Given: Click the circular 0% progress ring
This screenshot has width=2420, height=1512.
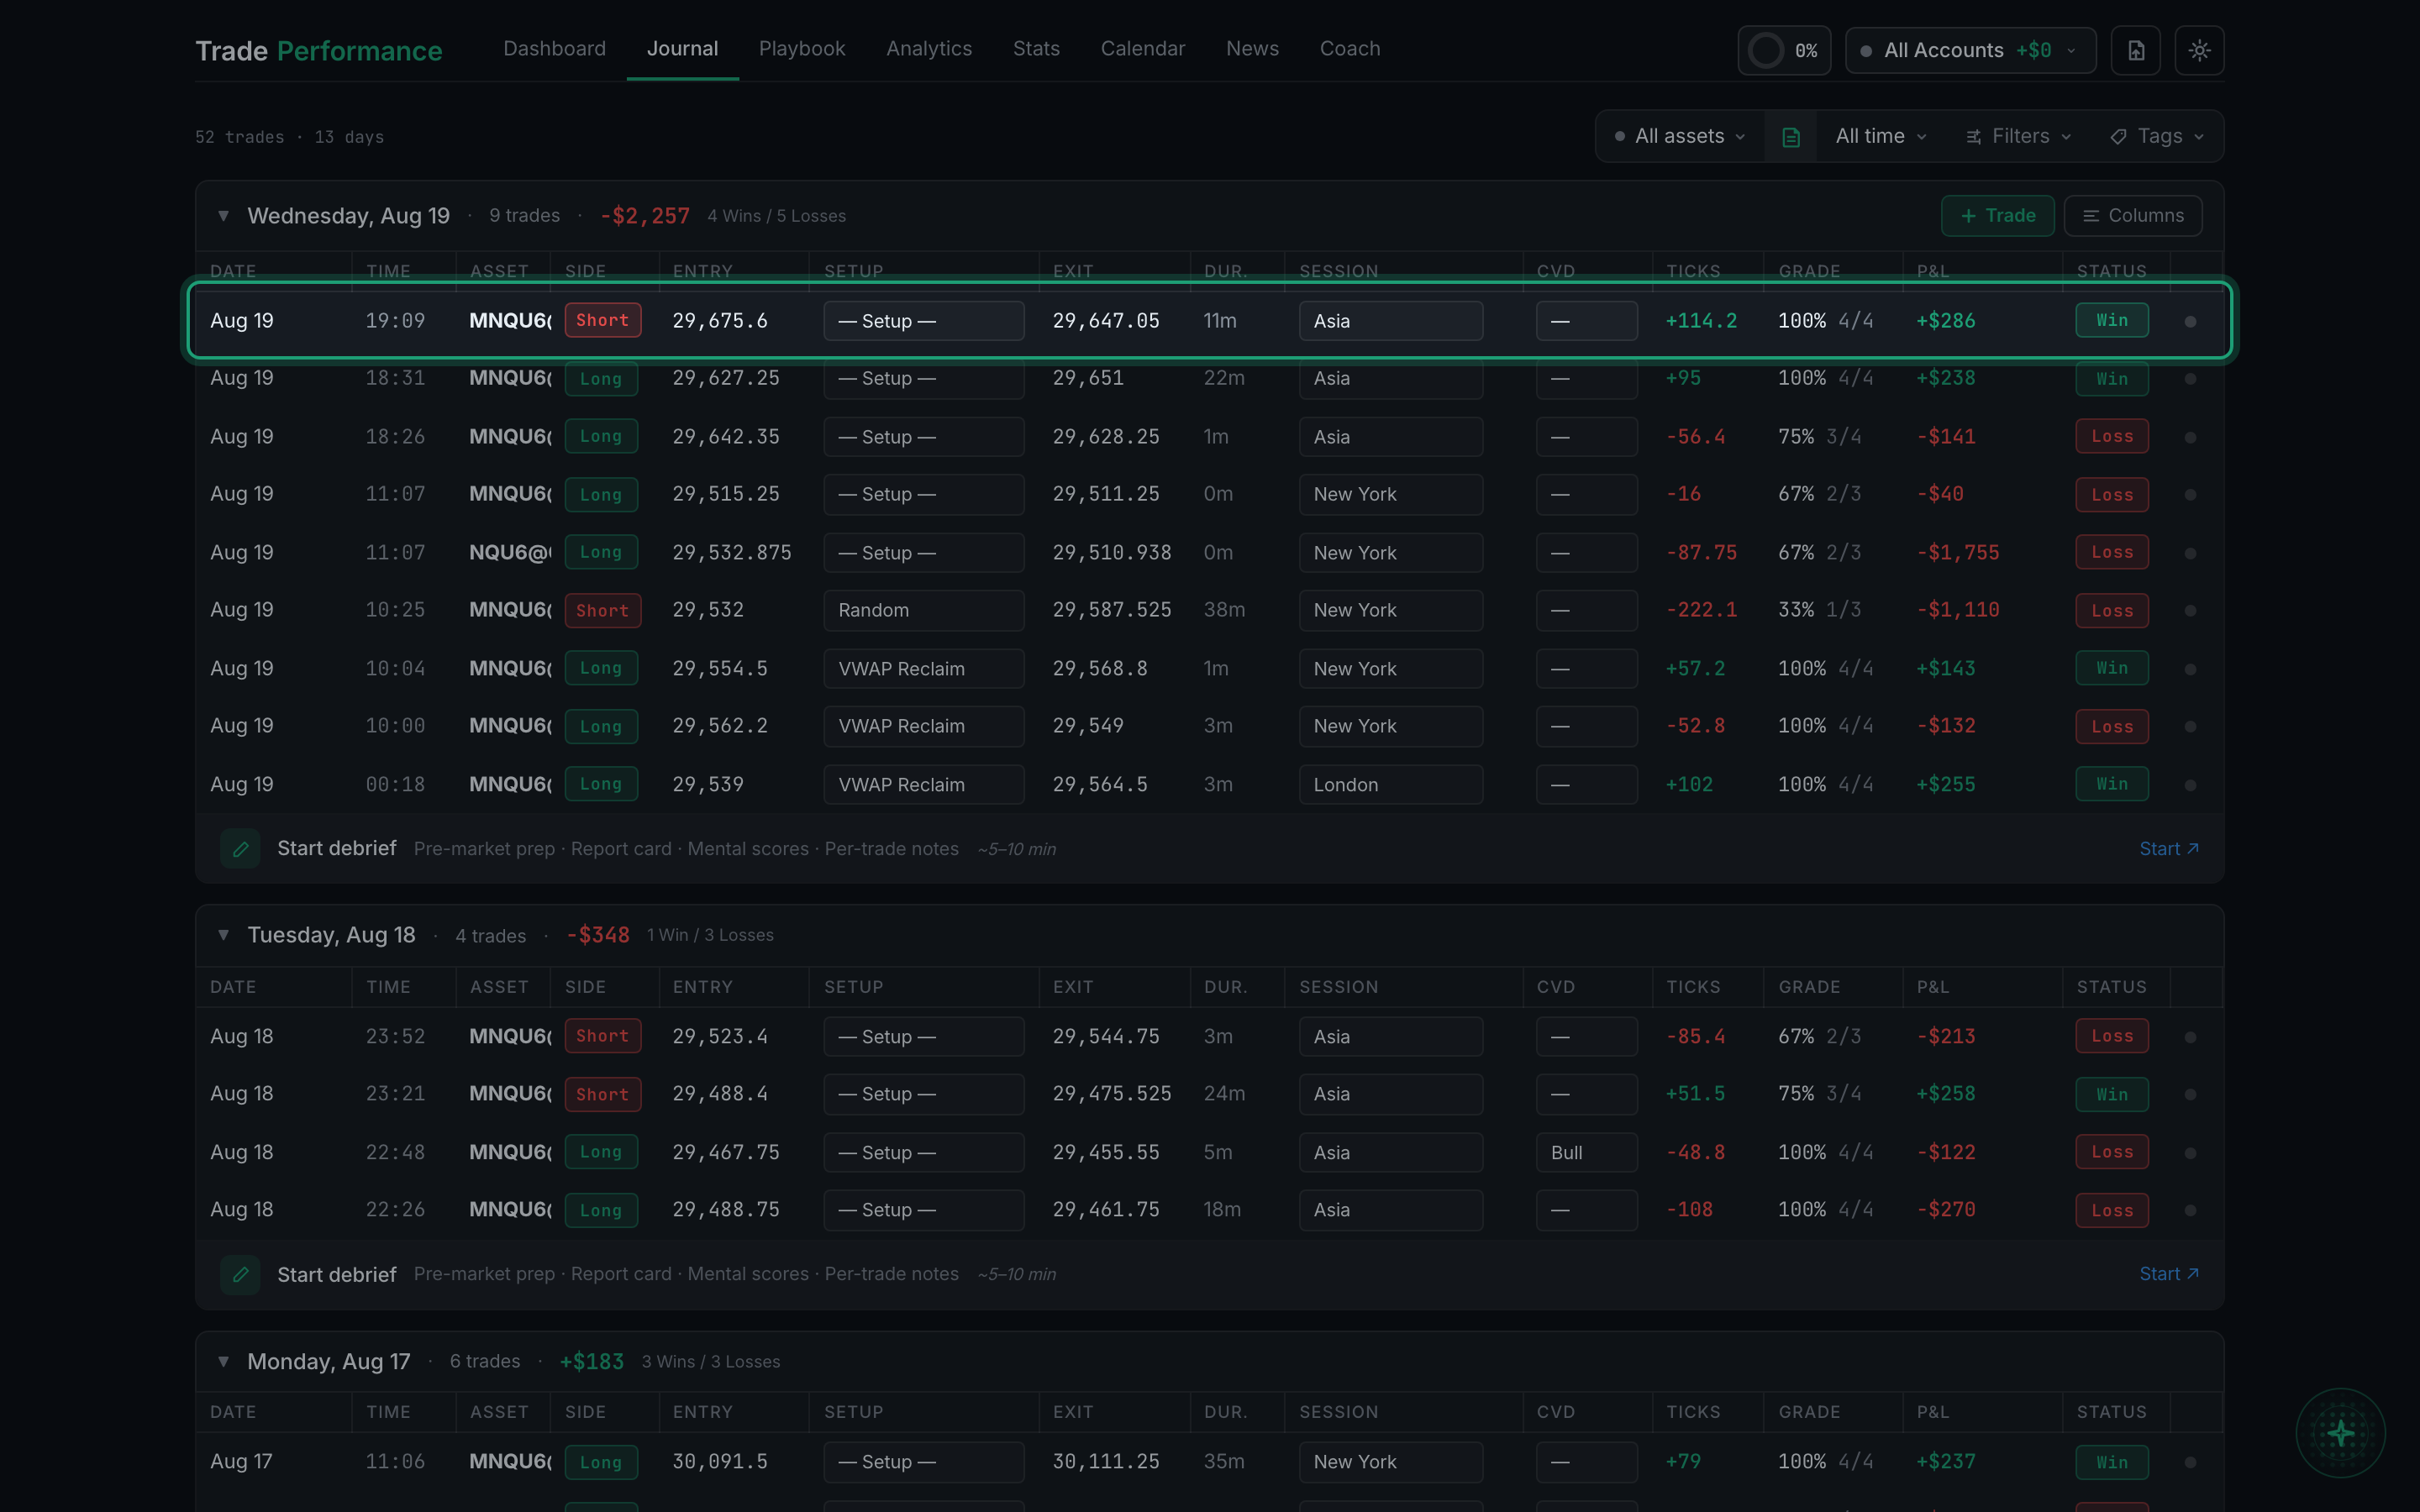Looking at the screenshot, I should pos(1766,50).
